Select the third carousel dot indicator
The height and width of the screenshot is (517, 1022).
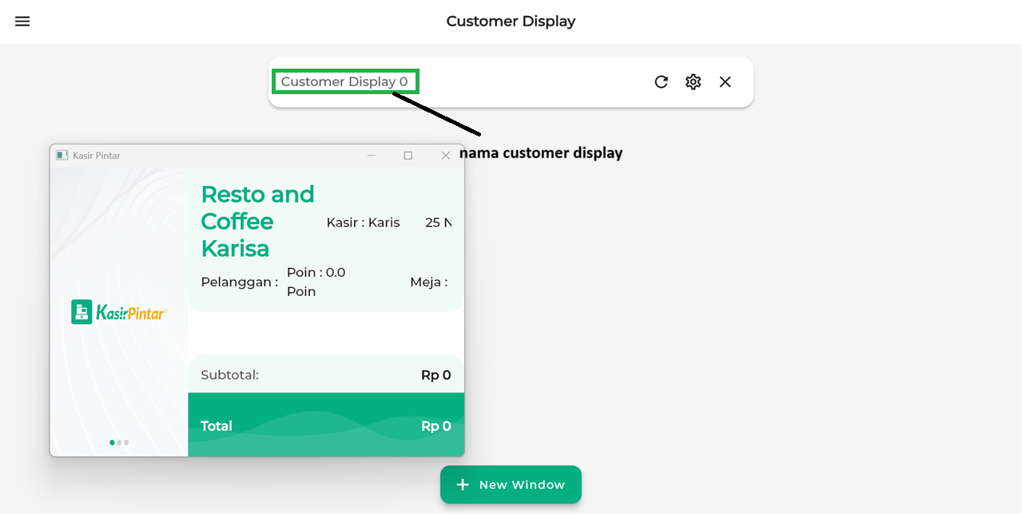point(126,442)
